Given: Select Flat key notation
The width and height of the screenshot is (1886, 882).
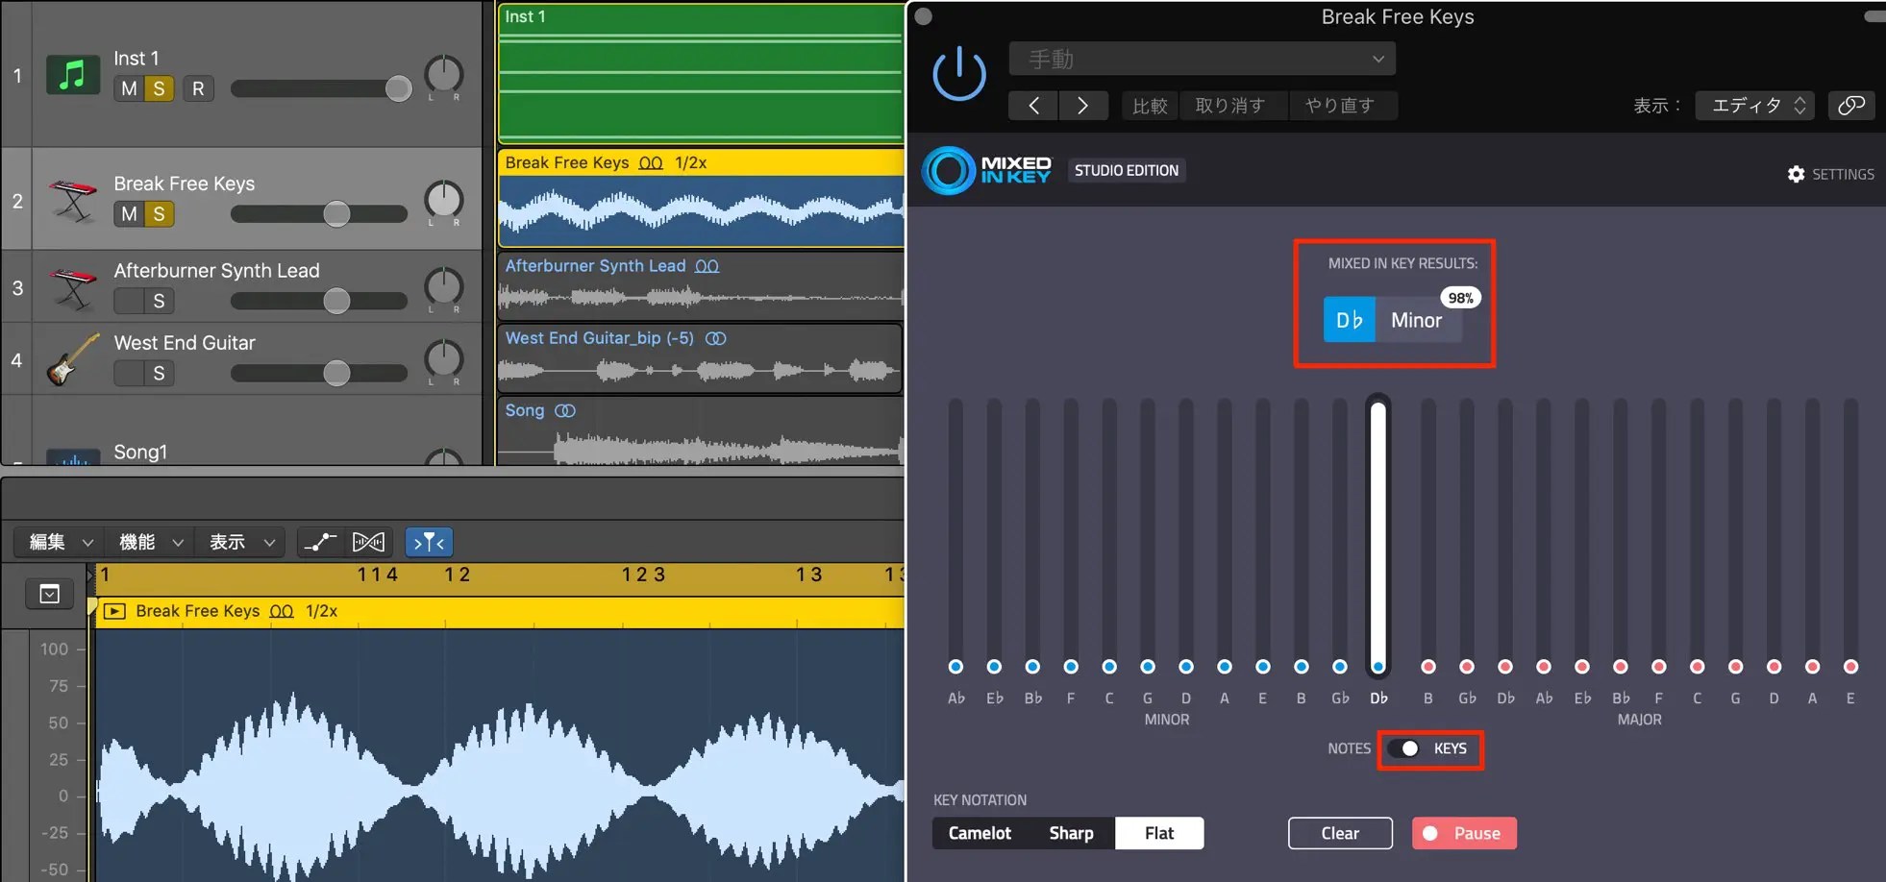Looking at the screenshot, I should [1159, 833].
